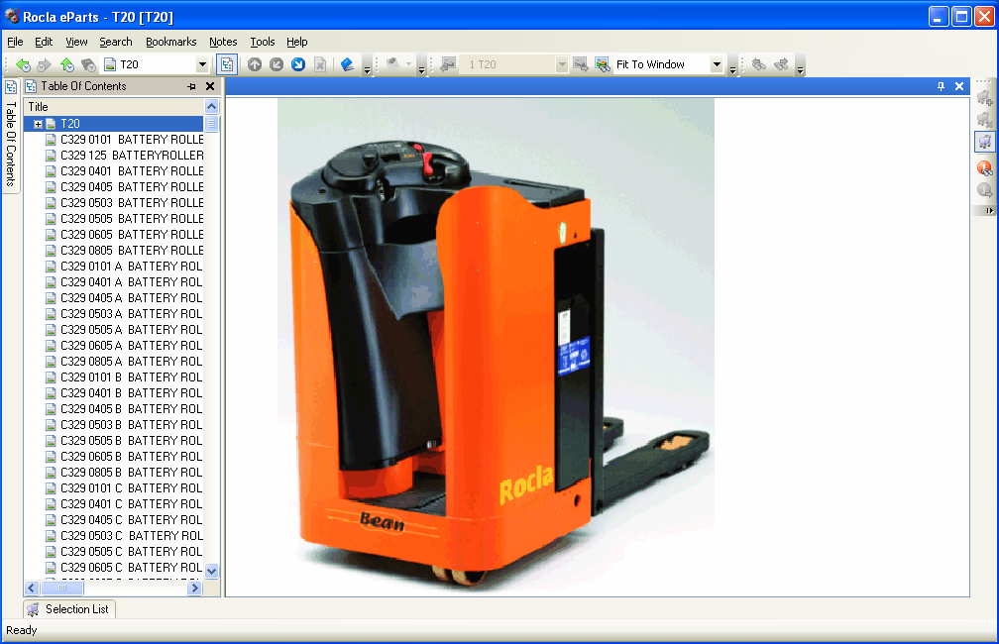Switch to the Selection List tab

[69, 609]
